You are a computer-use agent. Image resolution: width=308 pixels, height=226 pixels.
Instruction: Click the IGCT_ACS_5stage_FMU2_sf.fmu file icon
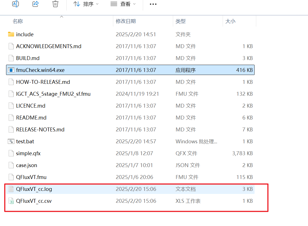(x=11, y=94)
